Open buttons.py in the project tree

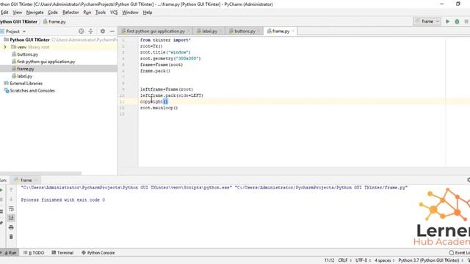point(28,54)
